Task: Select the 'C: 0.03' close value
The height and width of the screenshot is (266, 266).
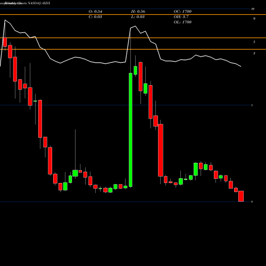Action: pos(95,17)
